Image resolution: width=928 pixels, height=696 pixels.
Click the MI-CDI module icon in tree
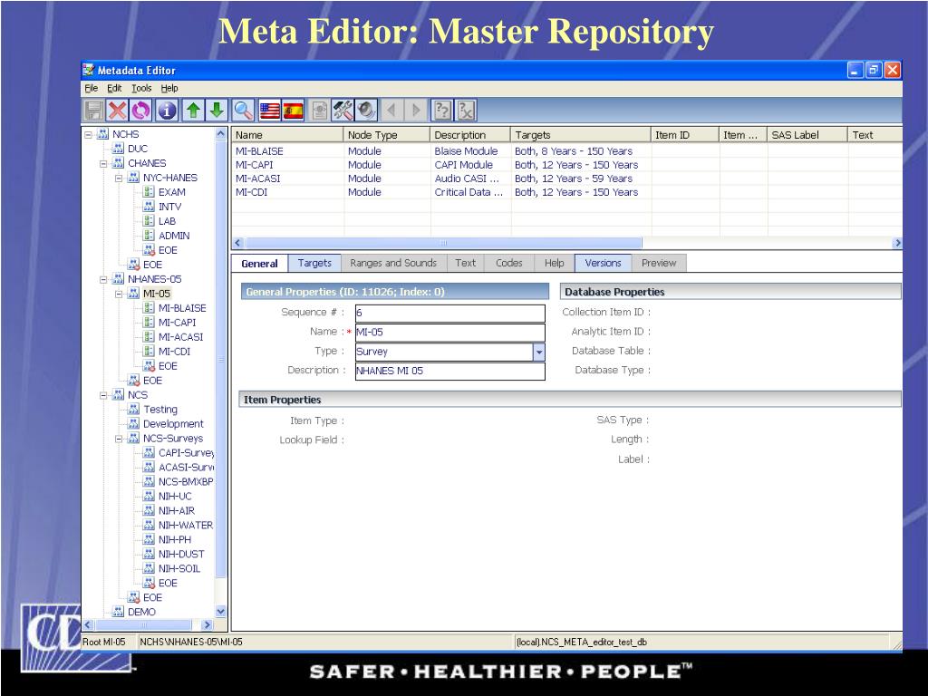click(x=149, y=351)
